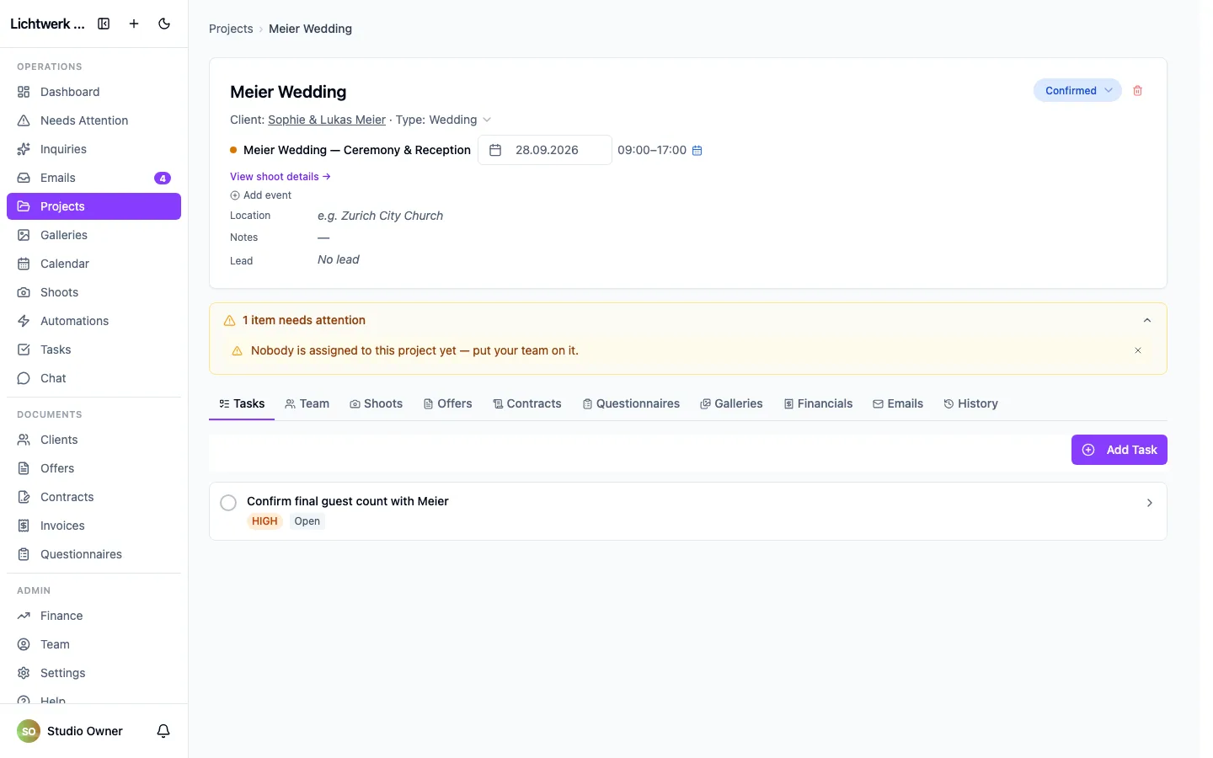Open Chat in sidebar
Screen dimensions: 1213x758
pyautogui.click(x=94, y=378)
